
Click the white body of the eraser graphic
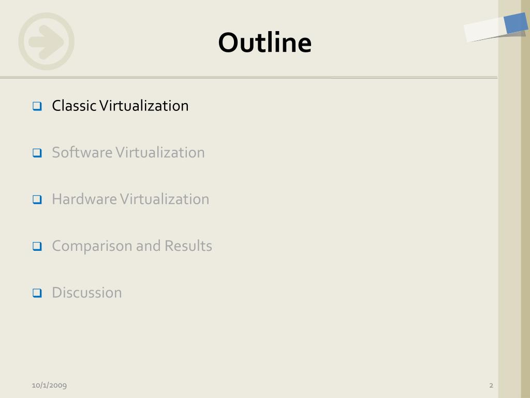click(484, 30)
